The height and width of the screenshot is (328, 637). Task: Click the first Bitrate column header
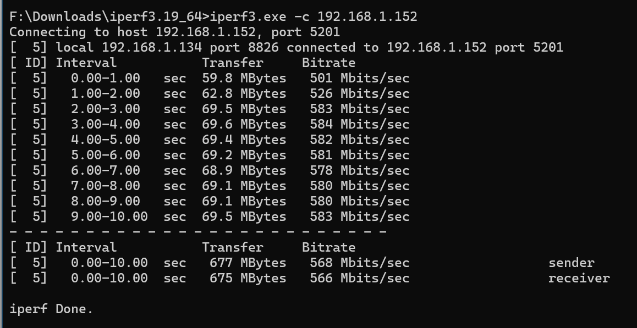tap(328, 63)
